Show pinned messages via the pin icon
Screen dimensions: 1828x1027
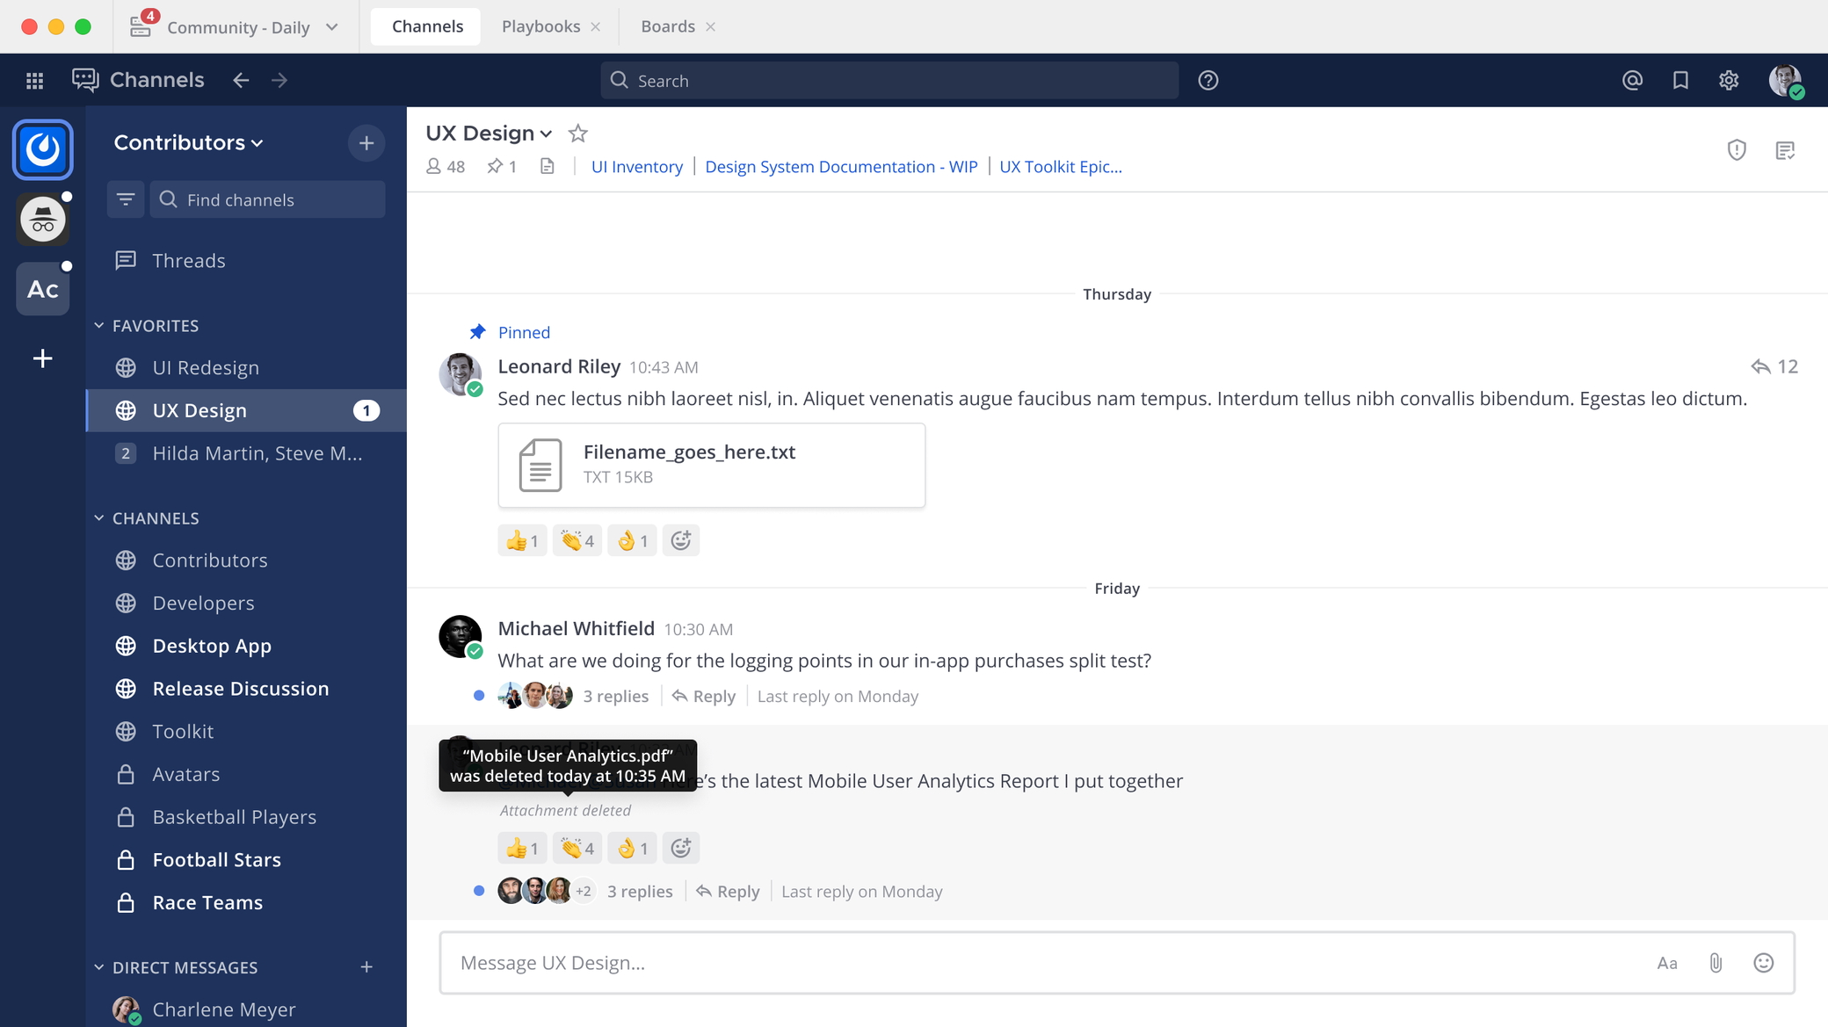coord(501,166)
